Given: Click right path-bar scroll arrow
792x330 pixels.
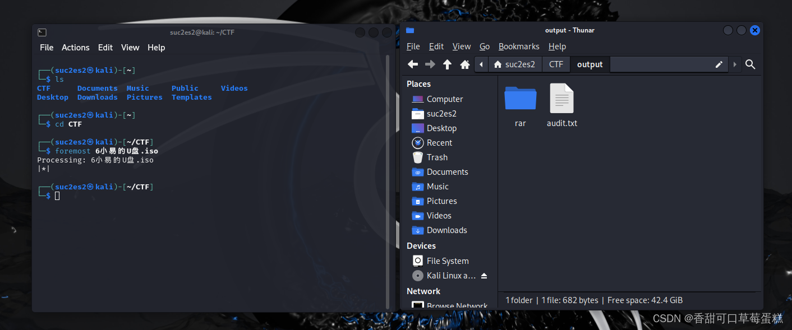Looking at the screenshot, I should pos(735,64).
